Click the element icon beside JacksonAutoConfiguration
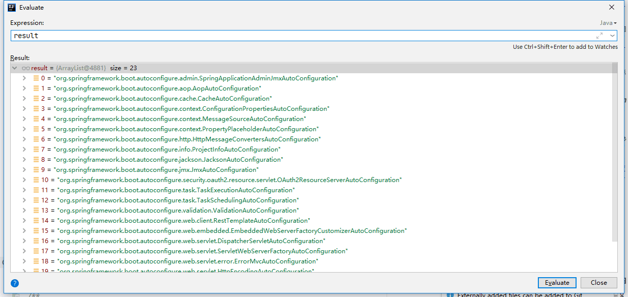628x297 pixels. pos(36,160)
